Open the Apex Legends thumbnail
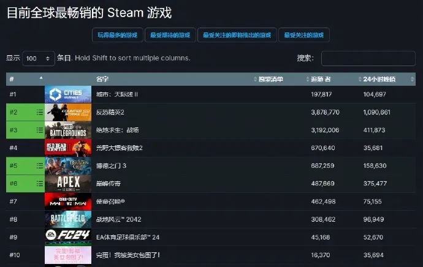The image size is (423, 267). (x=68, y=184)
